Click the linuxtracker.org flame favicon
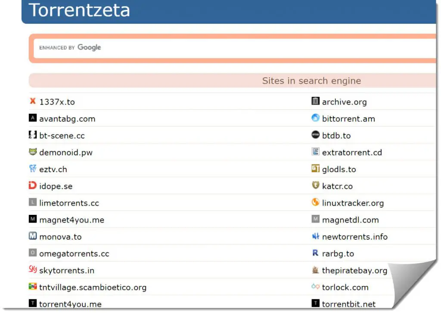Viewport: 441px width, 313px height. pos(315,203)
